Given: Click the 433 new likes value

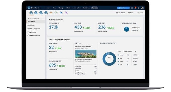Looking at the screenshot, I should pos(78,27).
